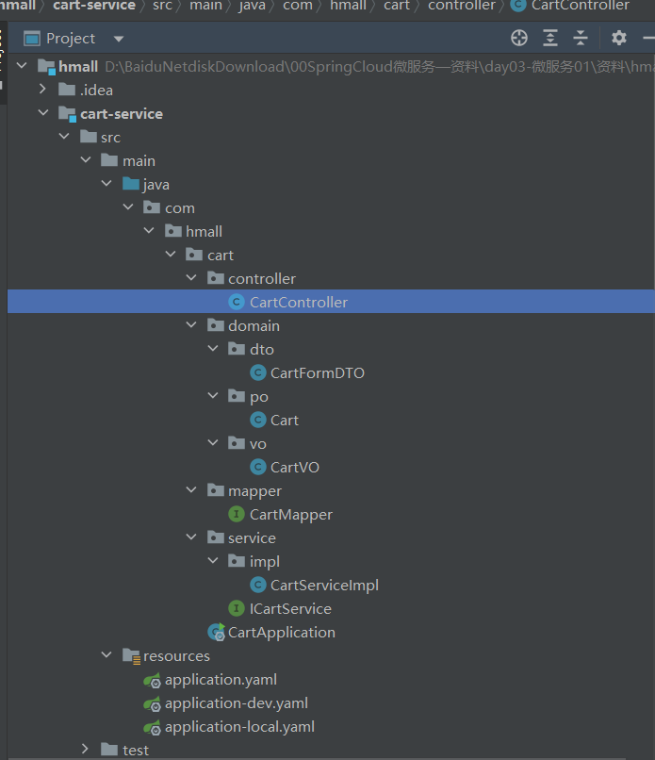Click the hmall project root folder icon
The width and height of the screenshot is (655, 760).
pyautogui.click(x=46, y=67)
